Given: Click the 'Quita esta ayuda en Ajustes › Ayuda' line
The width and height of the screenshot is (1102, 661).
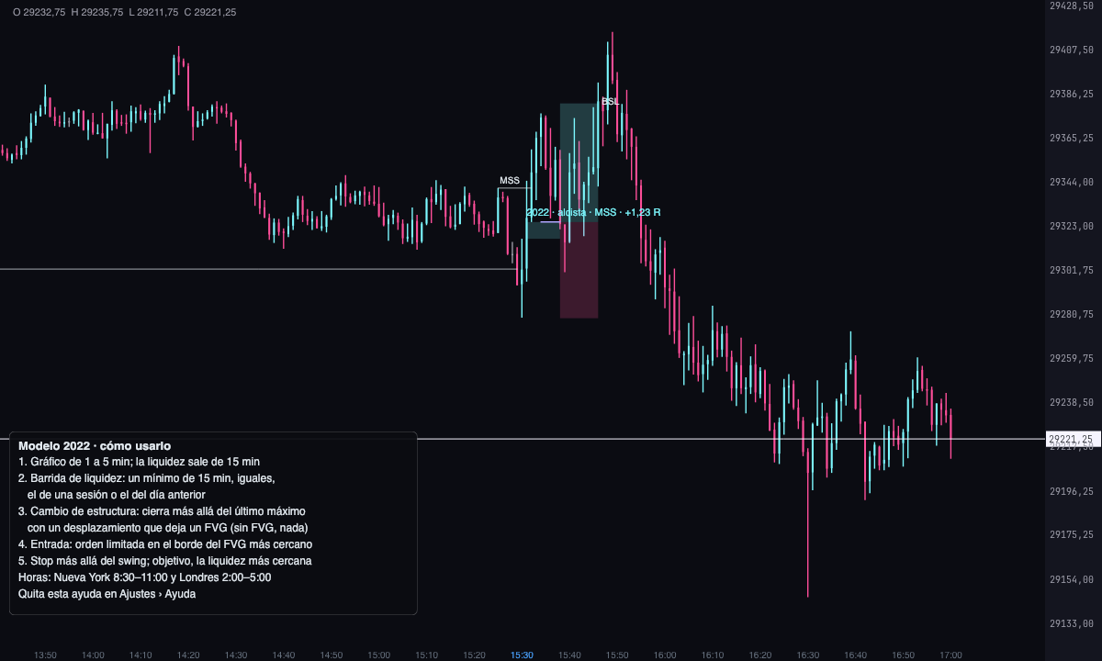Looking at the screenshot, I should click(107, 594).
